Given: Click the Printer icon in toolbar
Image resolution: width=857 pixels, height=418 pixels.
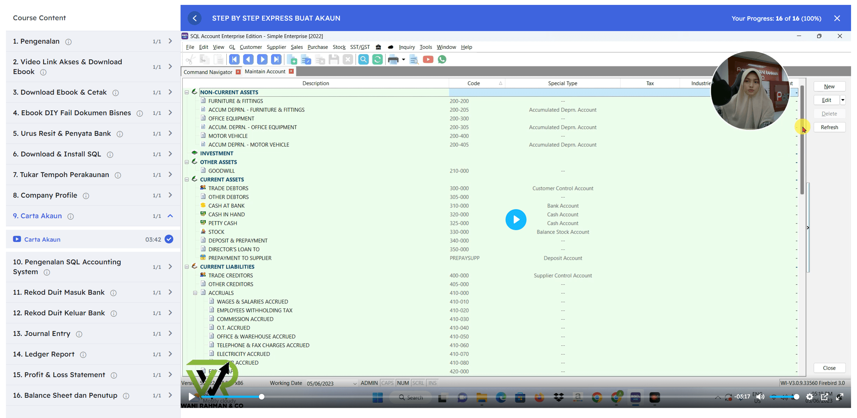Looking at the screenshot, I should coord(393,60).
